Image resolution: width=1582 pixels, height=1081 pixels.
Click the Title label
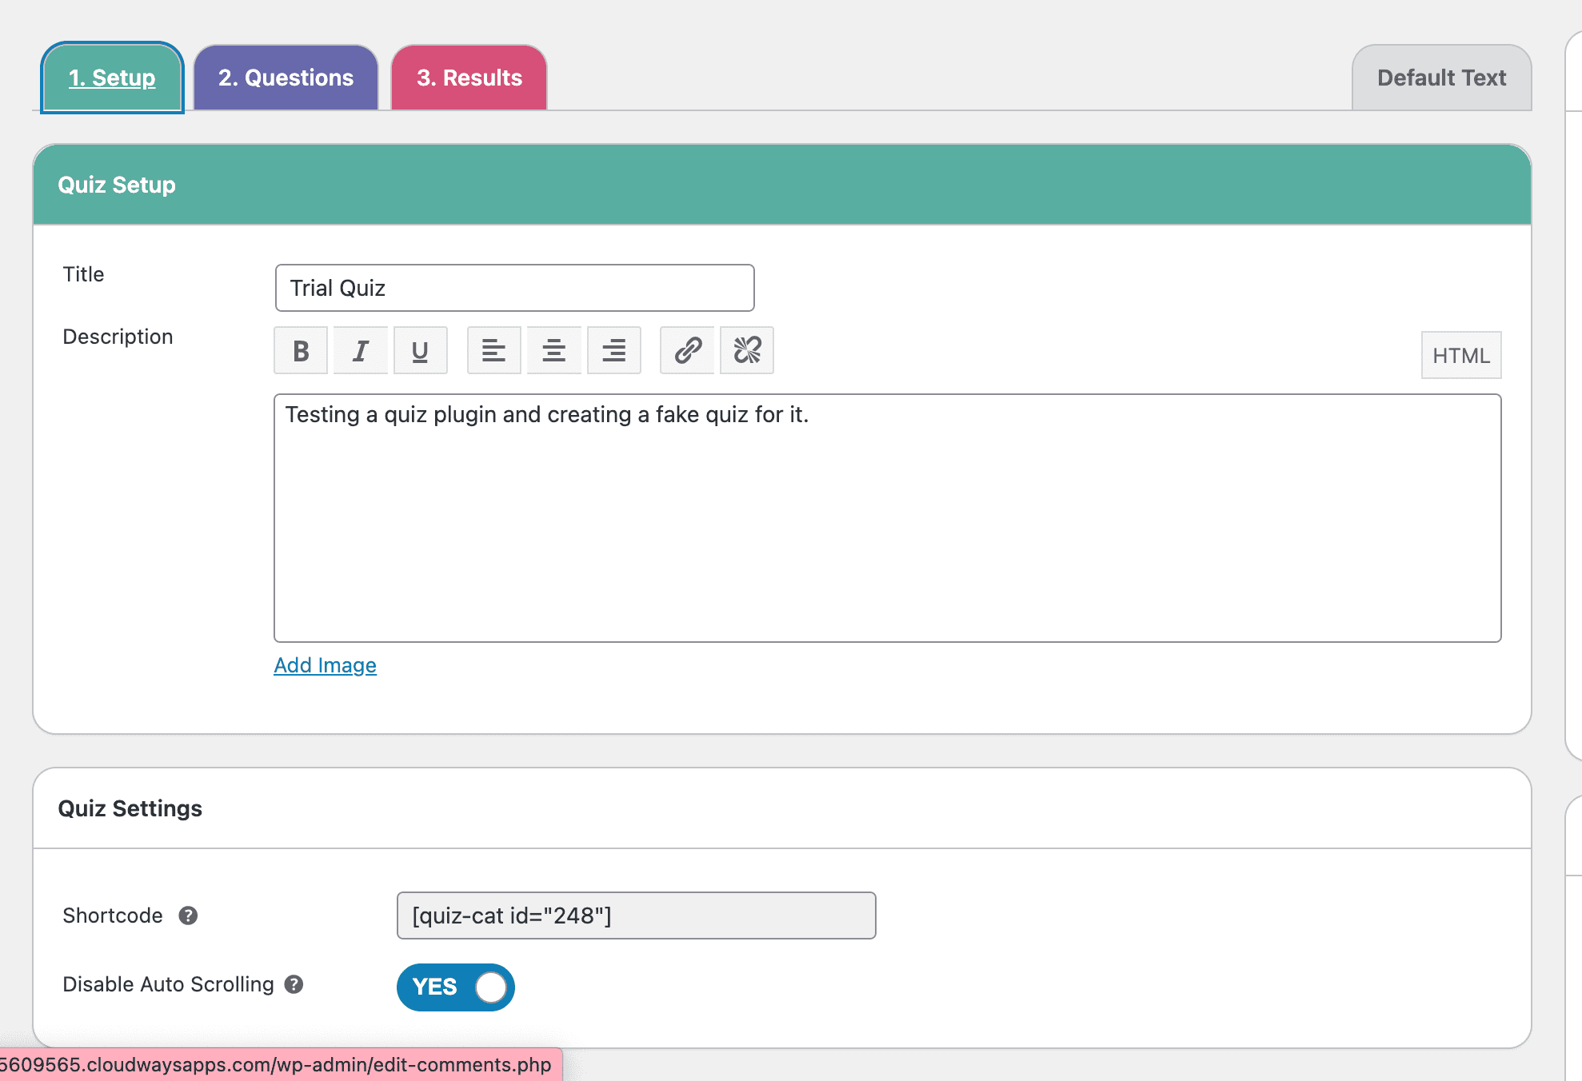coord(83,274)
